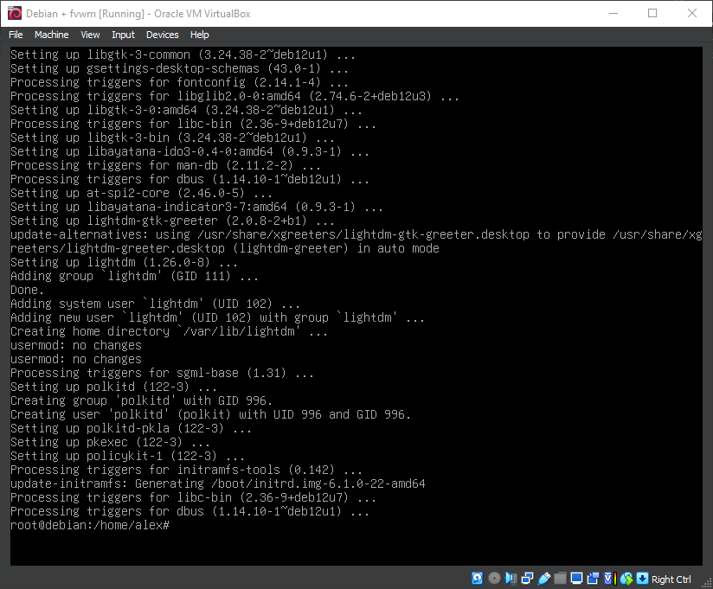Click the mouse integration status icon
This screenshot has width=713, height=589.
tap(626, 578)
